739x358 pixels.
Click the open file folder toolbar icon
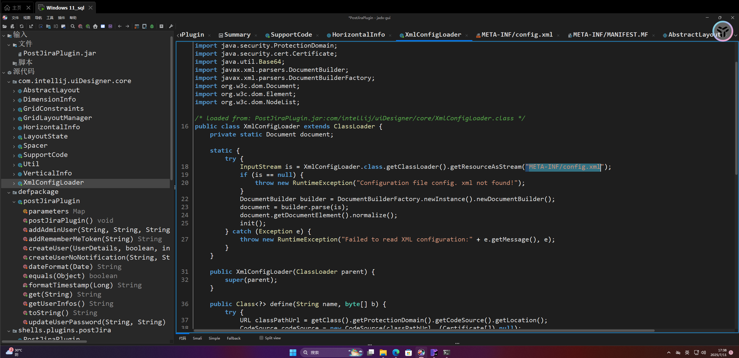click(5, 26)
